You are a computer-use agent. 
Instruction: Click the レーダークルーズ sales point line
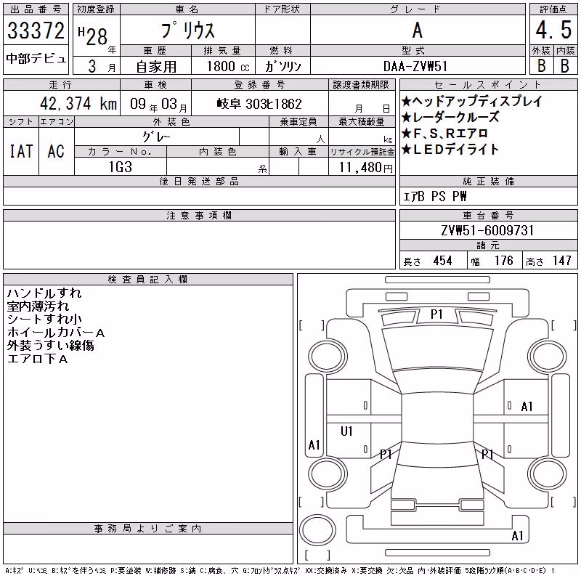click(x=450, y=118)
